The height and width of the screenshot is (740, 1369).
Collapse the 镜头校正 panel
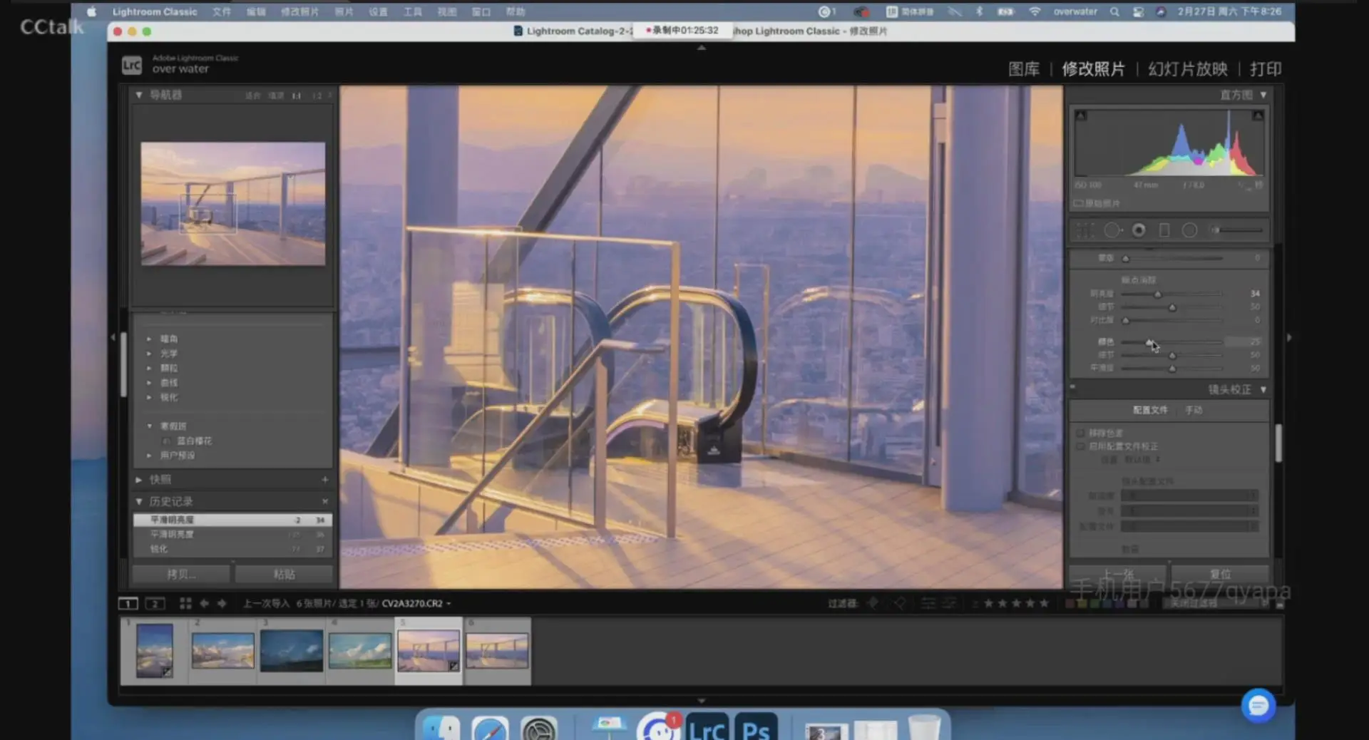(x=1263, y=390)
